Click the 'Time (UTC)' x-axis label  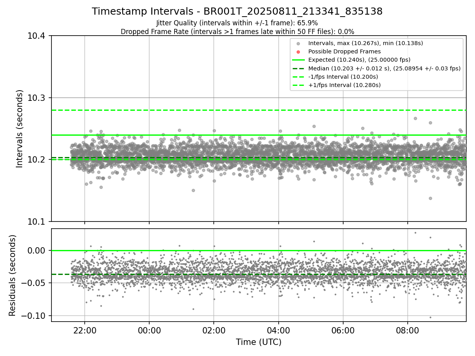[x=258, y=342]
